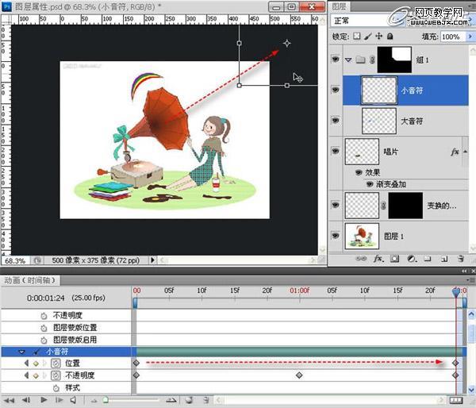Collapse the 组 1 layer group
The height and width of the screenshot is (408, 476).
(x=348, y=60)
